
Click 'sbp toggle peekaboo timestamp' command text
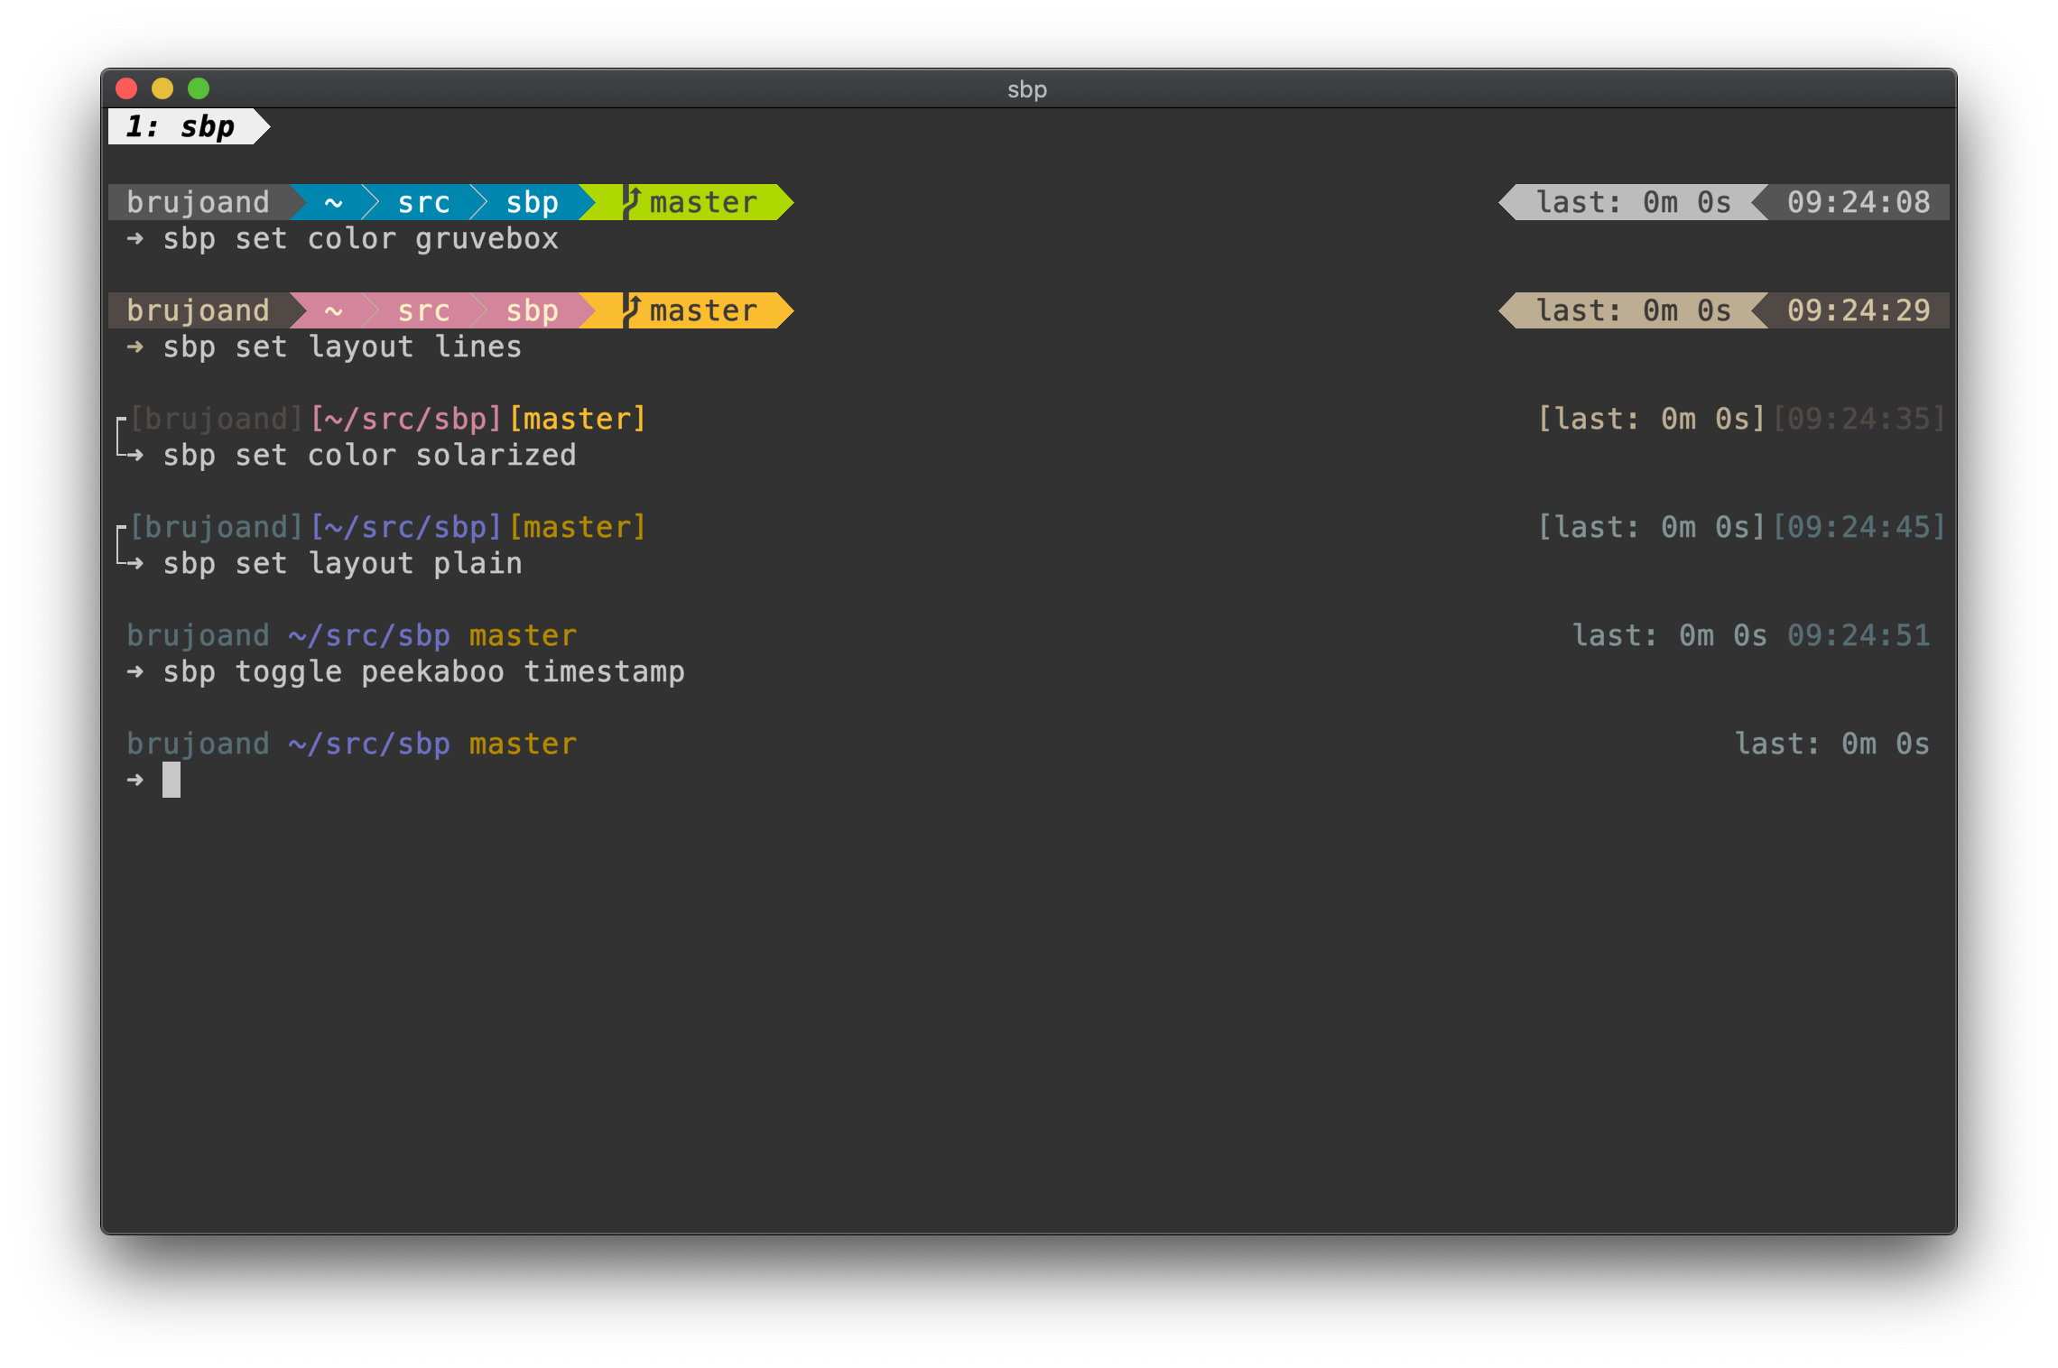tap(423, 672)
